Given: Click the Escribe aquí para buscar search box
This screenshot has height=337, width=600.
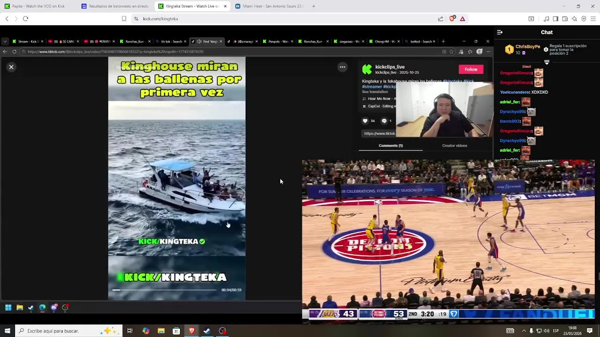Looking at the screenshot, I should click(x=68, y=331).
